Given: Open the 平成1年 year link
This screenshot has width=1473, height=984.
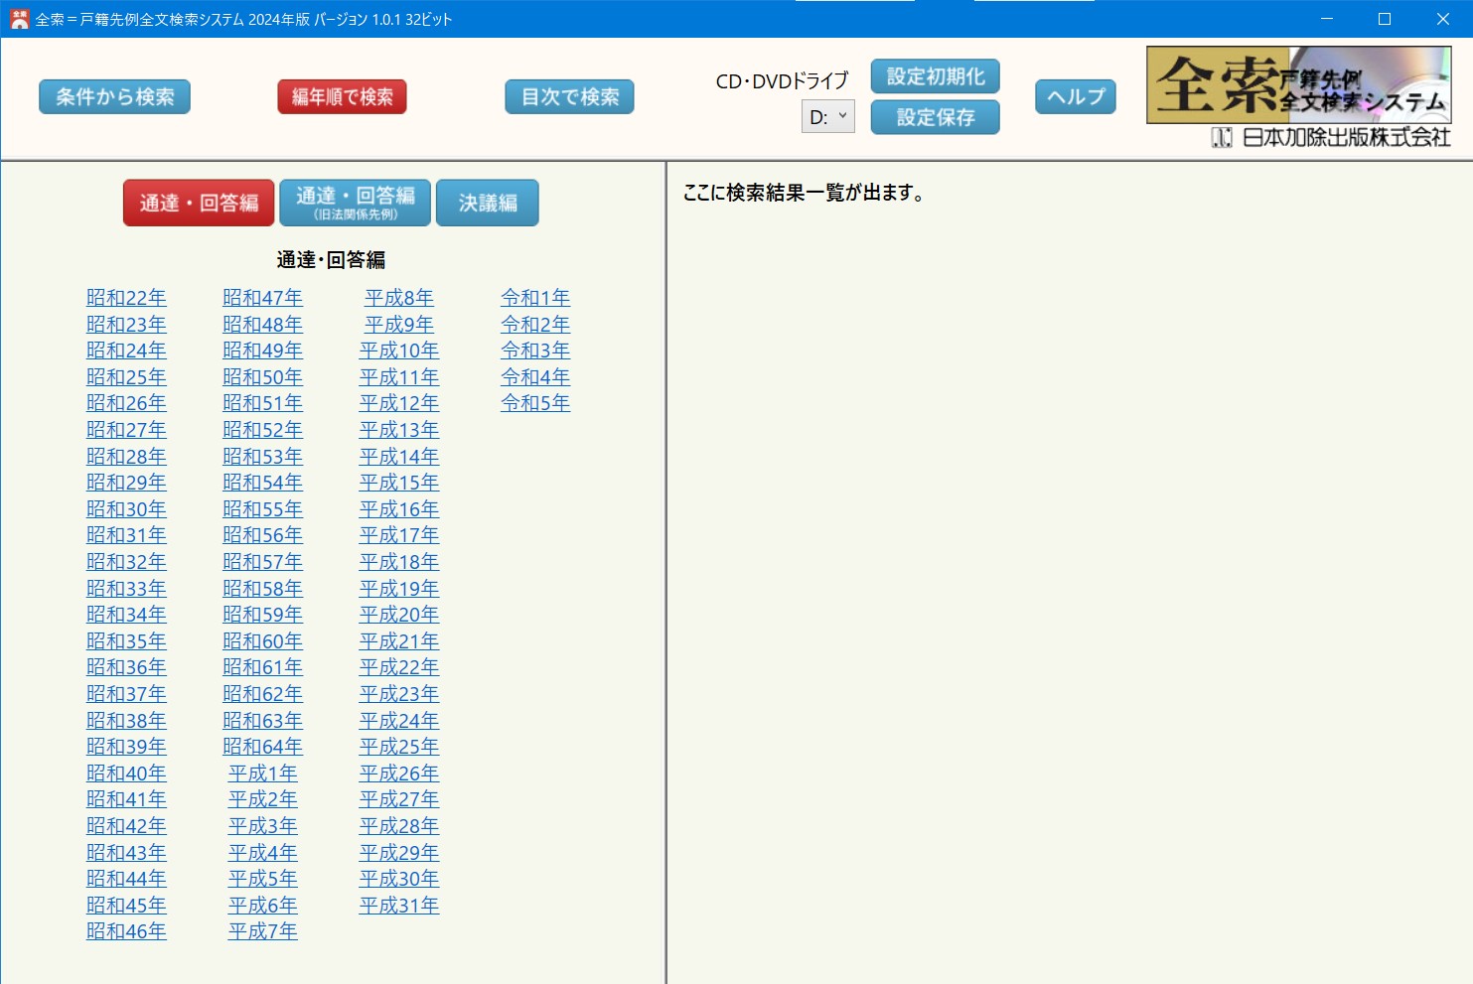Looking at the screenshot, I should [x=262, y=773].
